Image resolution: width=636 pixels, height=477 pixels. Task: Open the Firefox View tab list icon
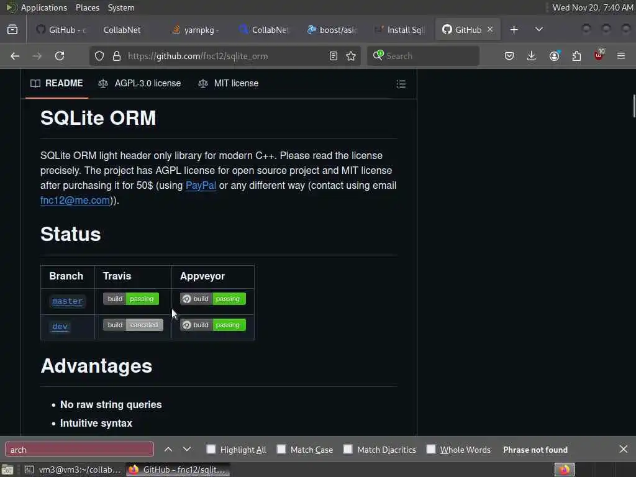click(12, 30)
